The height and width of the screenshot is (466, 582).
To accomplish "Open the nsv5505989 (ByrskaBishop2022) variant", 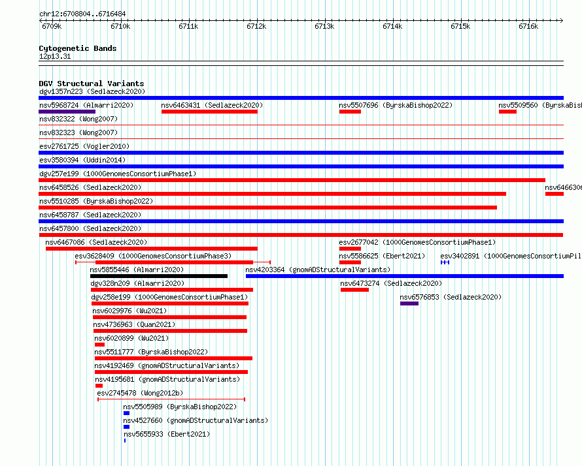I will 180,407.
